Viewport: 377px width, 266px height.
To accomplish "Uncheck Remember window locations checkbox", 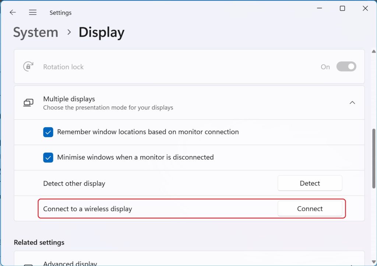I will 48,132.
